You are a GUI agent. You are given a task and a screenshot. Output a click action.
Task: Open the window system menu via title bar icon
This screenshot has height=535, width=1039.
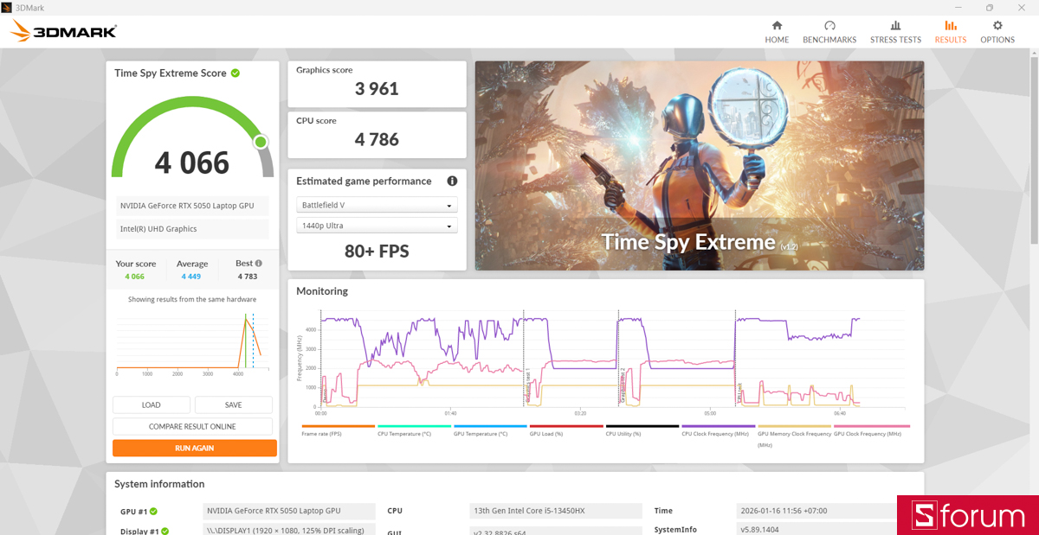[x=9, y=7]
